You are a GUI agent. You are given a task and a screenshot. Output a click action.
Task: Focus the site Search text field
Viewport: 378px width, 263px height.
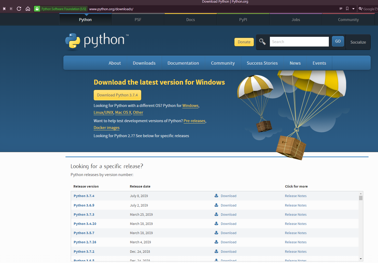tap(299, 42)
